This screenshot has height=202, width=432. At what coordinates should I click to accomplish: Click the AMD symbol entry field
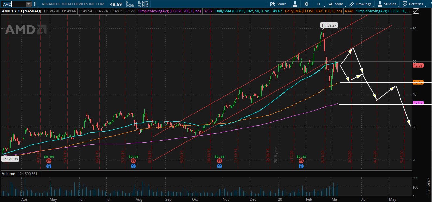(x=14, y=4)
